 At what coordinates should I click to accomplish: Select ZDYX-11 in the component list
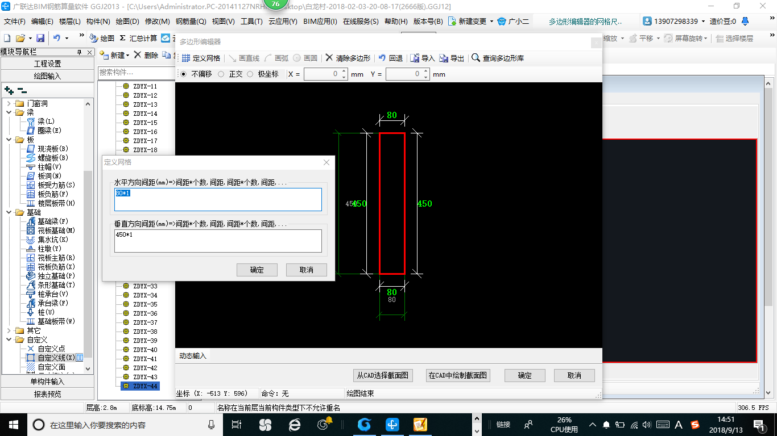(145, 86)
